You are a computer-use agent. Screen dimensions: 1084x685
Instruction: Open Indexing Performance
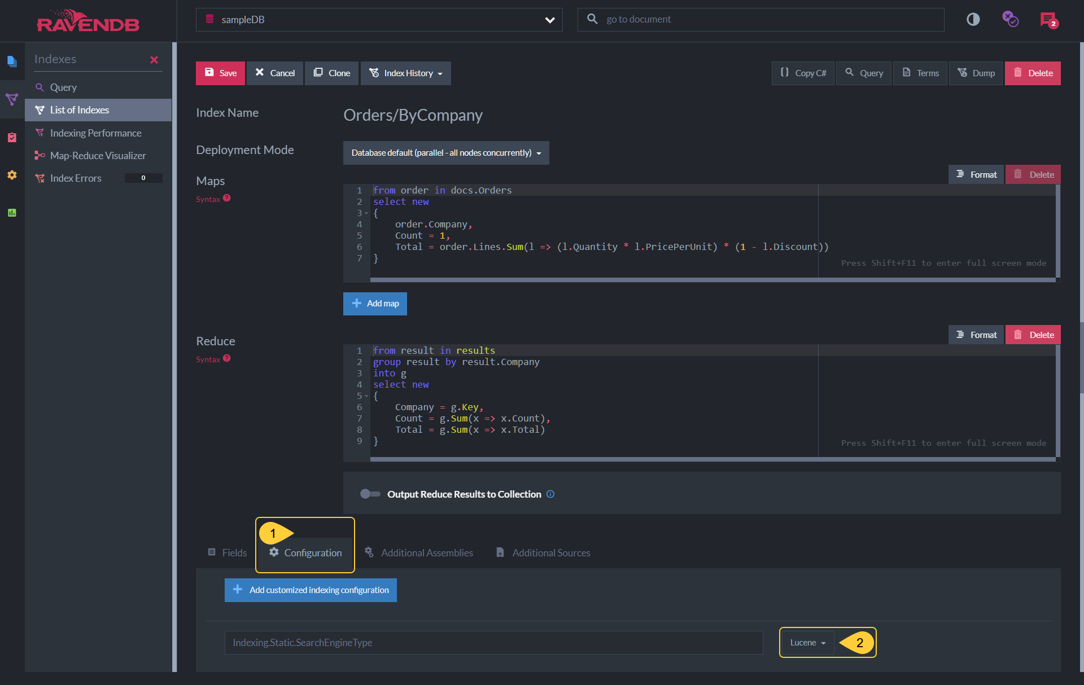[98, 133]
